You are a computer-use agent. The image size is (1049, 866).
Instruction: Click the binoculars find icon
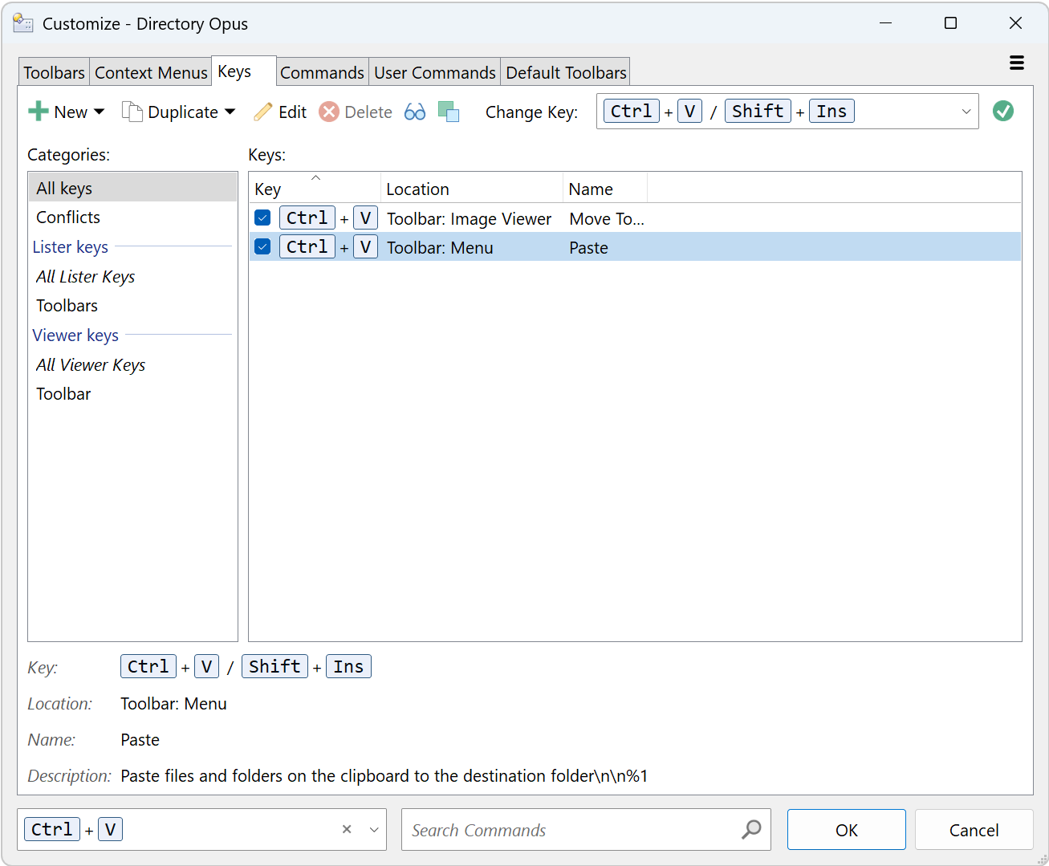(415, 112)
